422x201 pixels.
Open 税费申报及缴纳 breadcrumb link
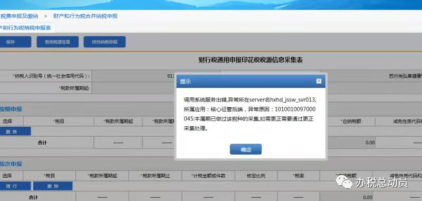click(19, 16)
